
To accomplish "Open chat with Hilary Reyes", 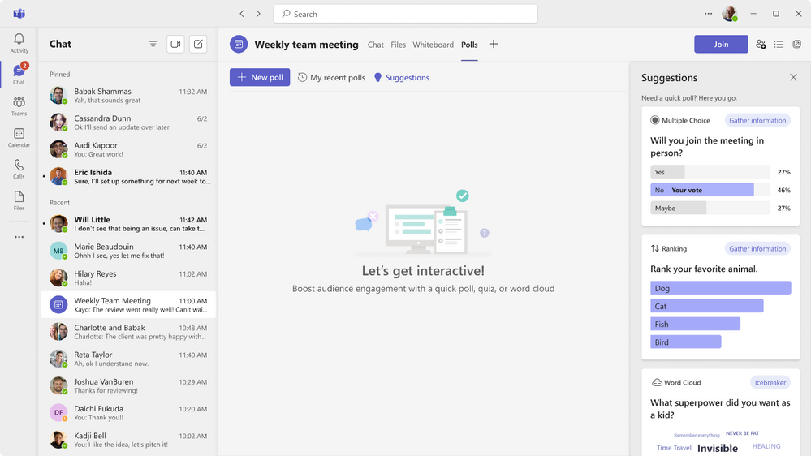I will click(x=128, y=277).
